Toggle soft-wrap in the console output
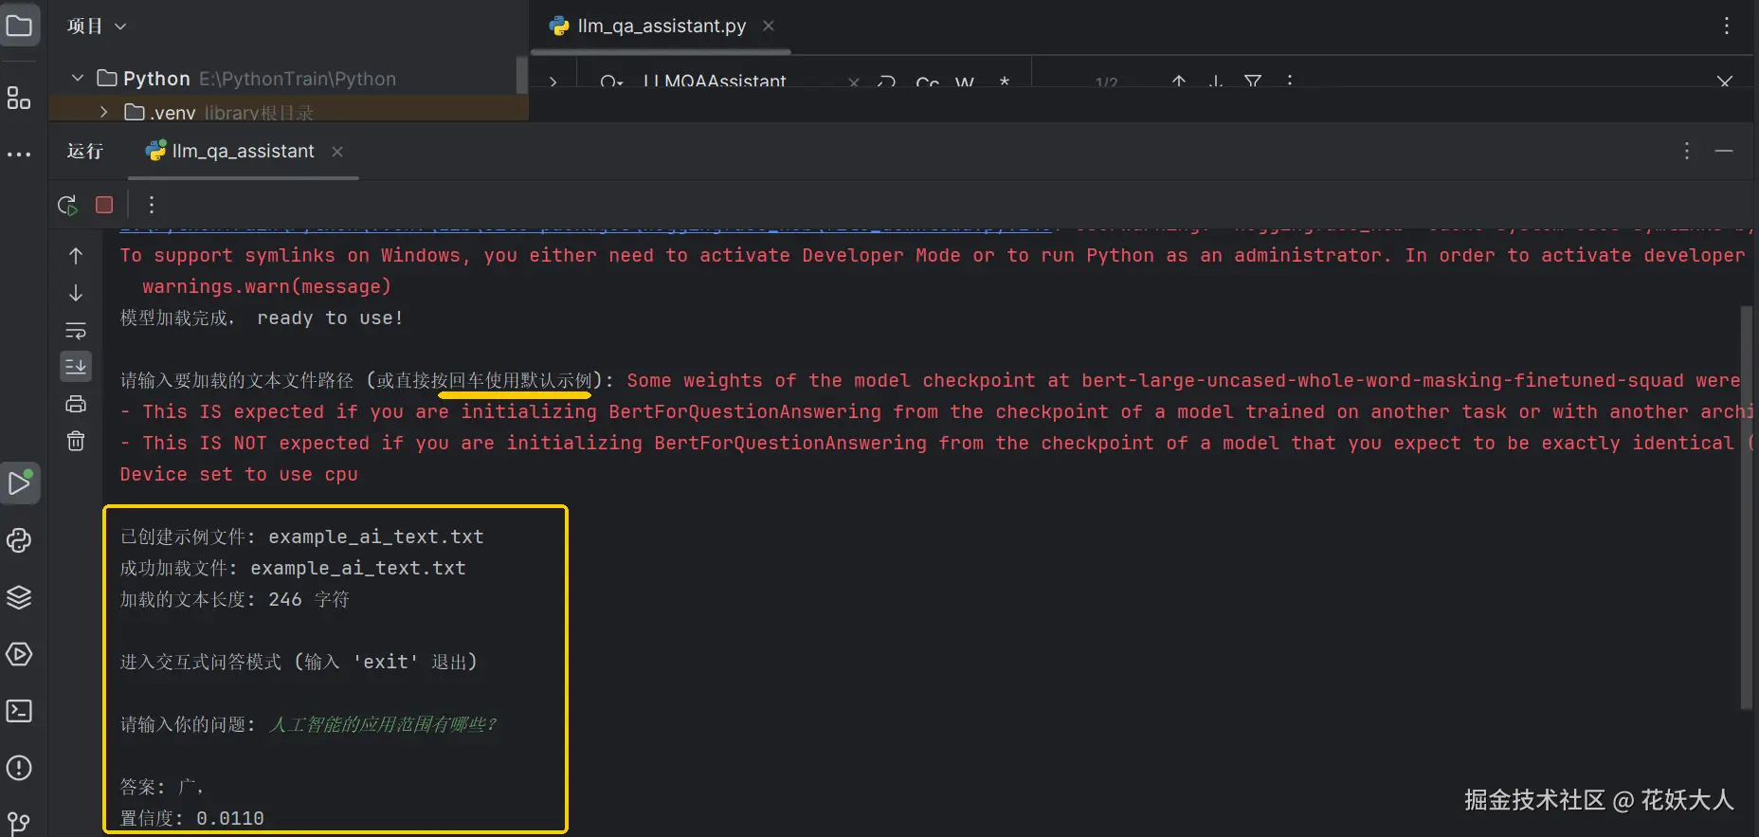 pos(76,330)
